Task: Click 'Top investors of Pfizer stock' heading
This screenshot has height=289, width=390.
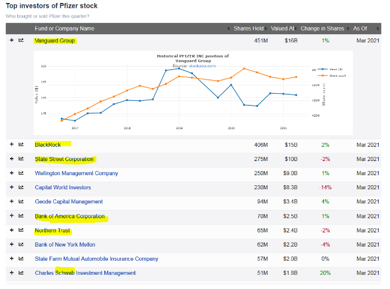Action: (51, 6)
